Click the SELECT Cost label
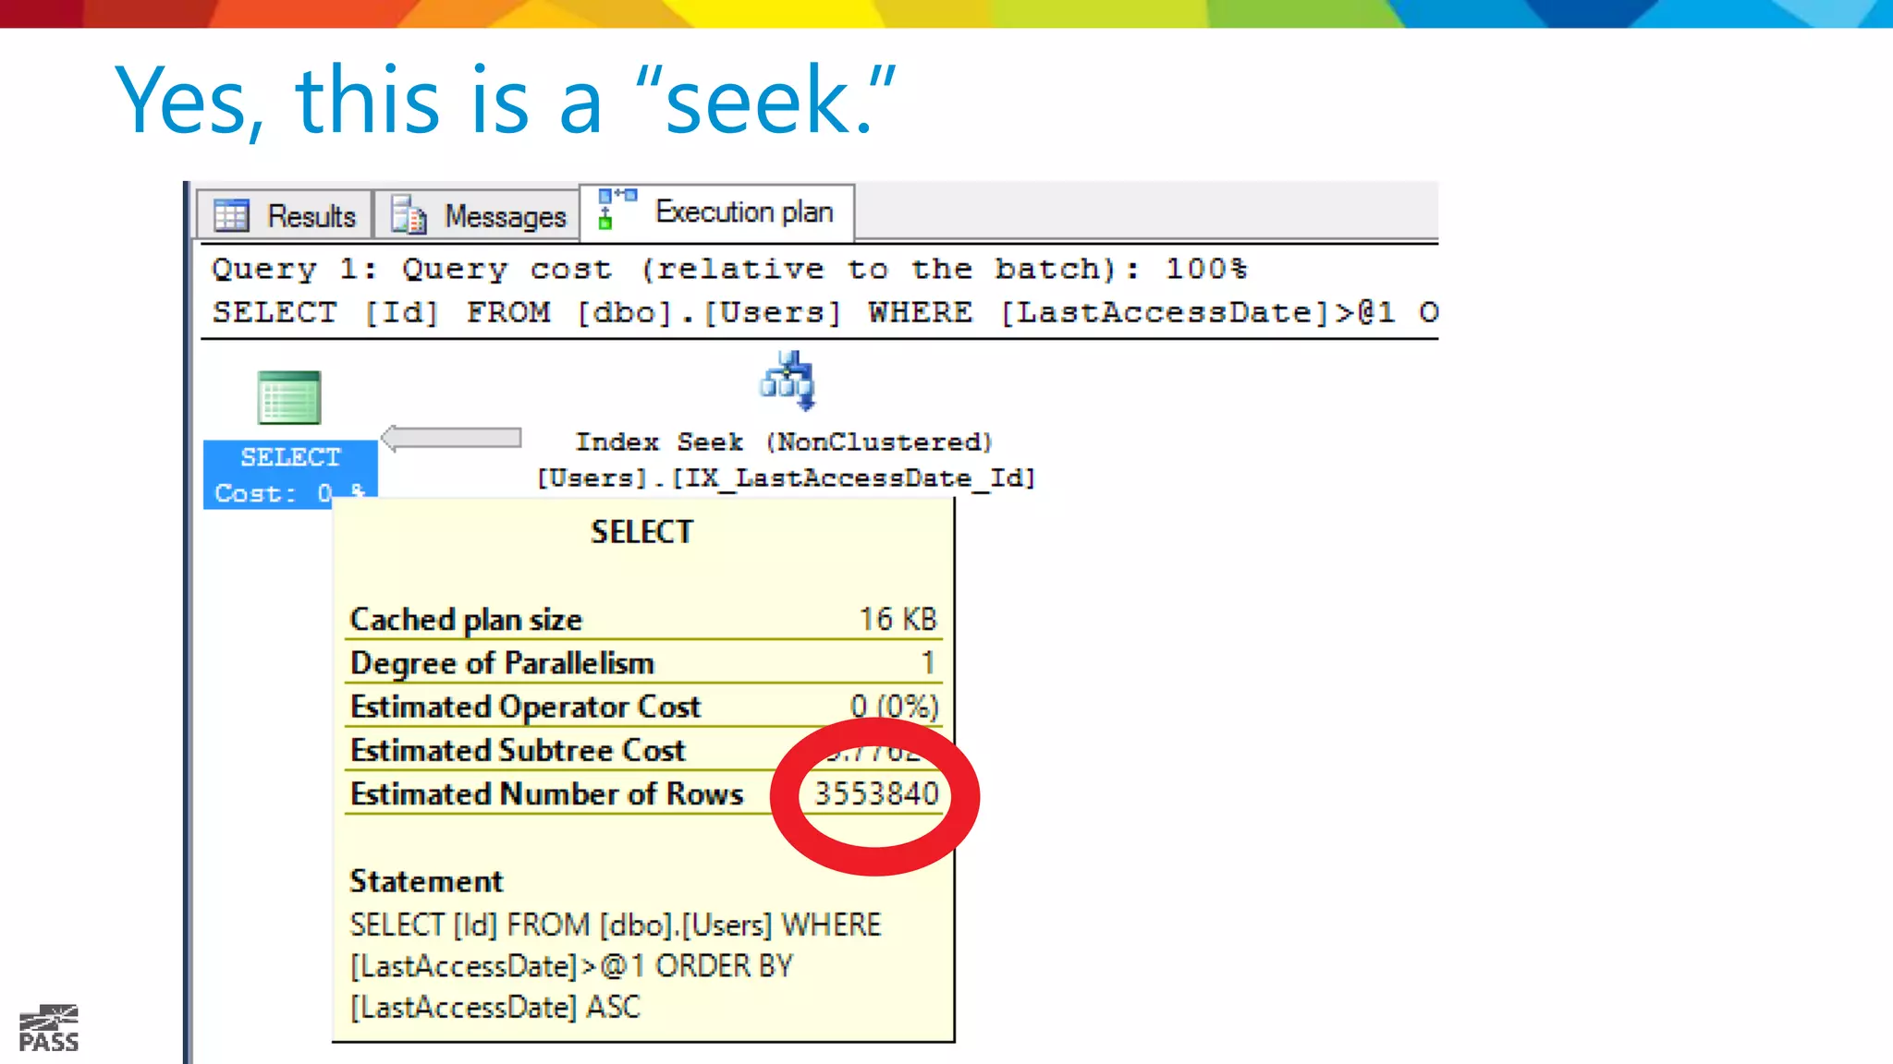The width and height of the screenshot is (1893, 1064). 290,475
